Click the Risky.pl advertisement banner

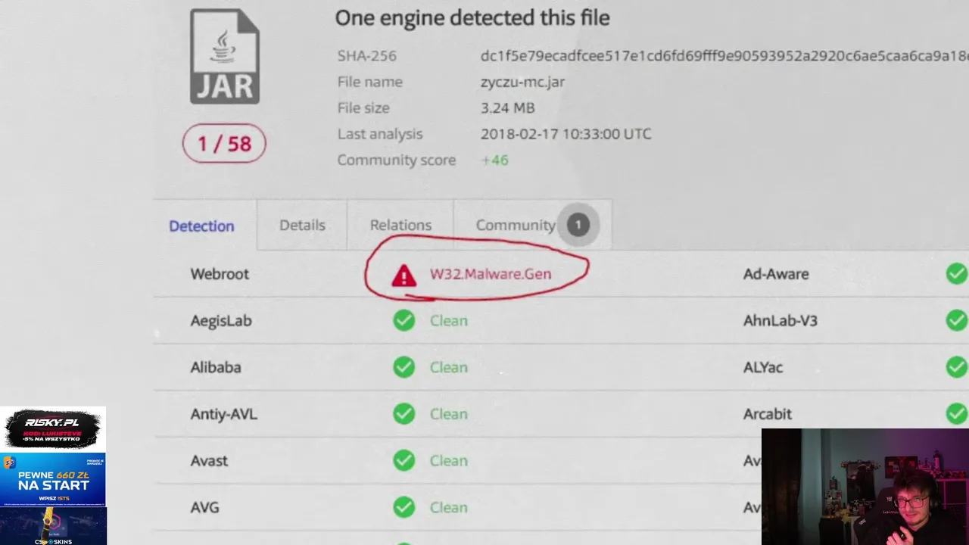(x=53, y=430)
